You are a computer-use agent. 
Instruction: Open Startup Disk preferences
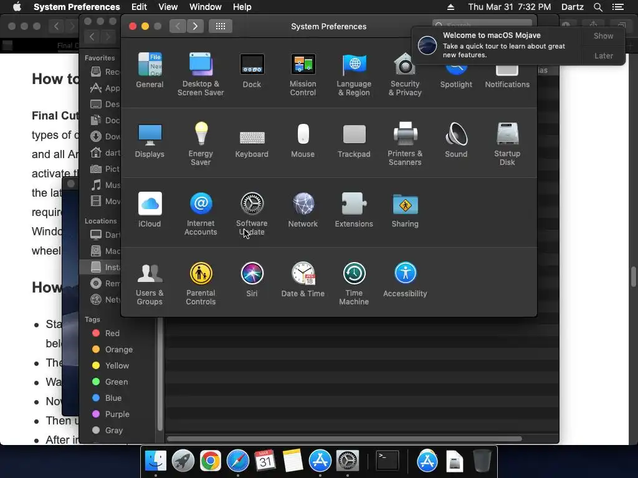[x=507, y=144]
